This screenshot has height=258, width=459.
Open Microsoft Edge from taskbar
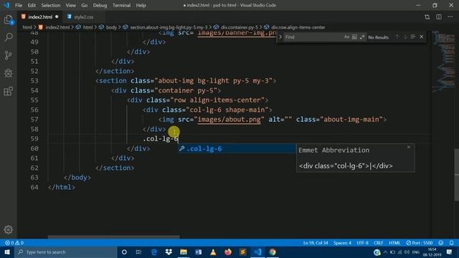point(153,252)
